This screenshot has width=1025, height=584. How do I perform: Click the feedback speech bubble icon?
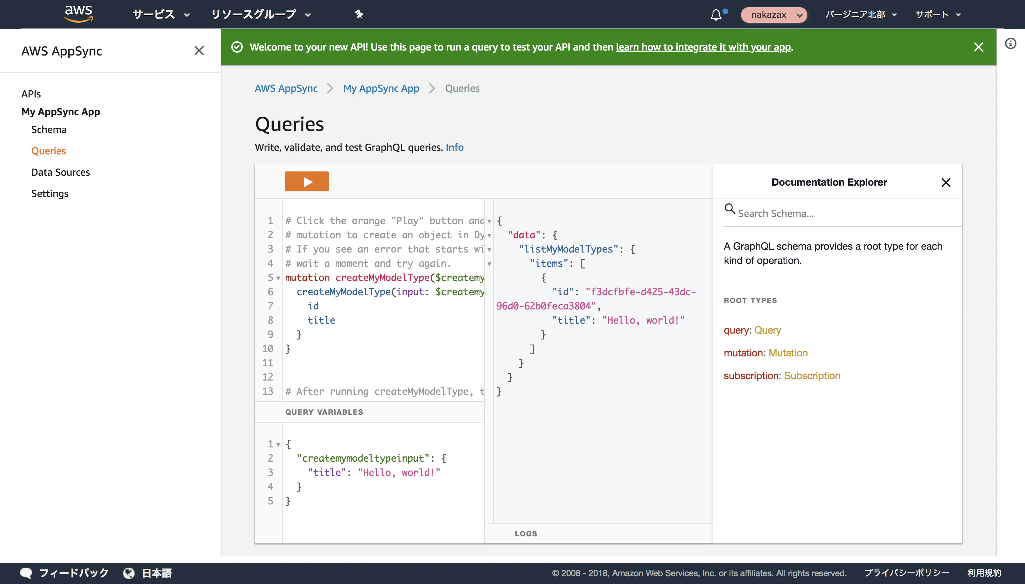pyautogui.click(x=26, y=573)
